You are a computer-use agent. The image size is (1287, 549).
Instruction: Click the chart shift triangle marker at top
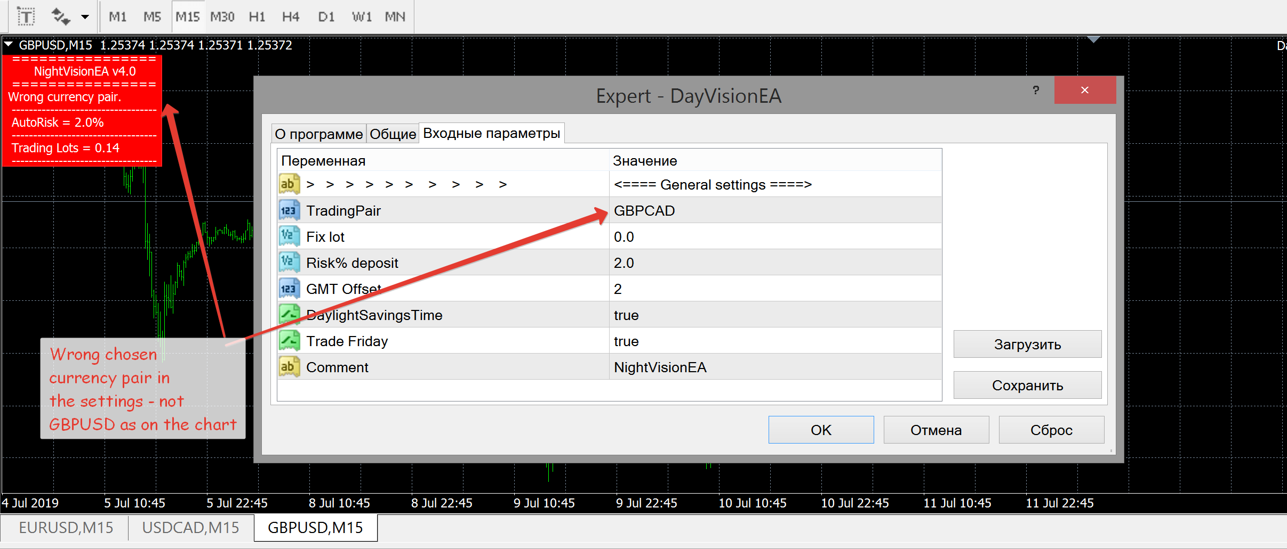pyautogui.click(x=1093, y=39)
